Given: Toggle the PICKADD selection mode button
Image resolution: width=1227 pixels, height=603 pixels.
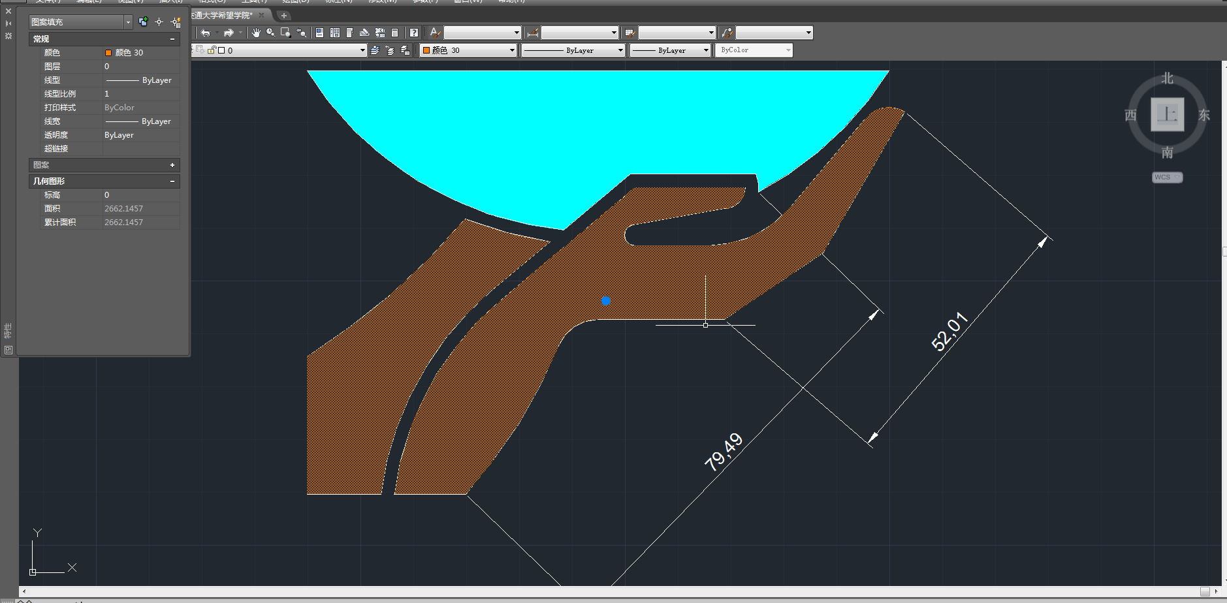Looking at the screenshot, I should [x=143, y=22].
